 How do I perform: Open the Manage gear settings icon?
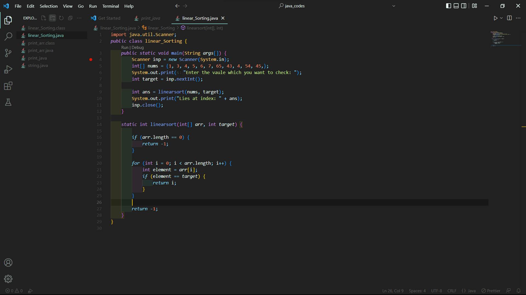8,279
